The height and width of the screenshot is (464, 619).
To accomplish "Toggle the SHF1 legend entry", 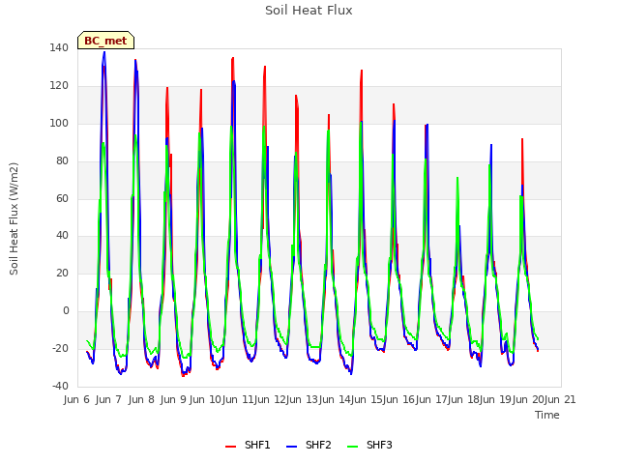I will pos(248,445).
